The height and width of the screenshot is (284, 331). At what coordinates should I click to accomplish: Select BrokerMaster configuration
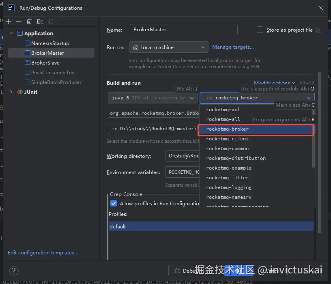[x=51, y=53]
